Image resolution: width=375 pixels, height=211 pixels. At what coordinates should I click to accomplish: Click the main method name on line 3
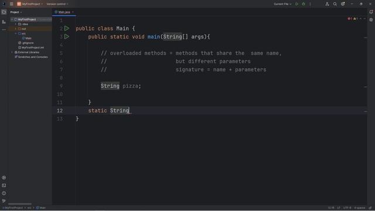(154, 37)
